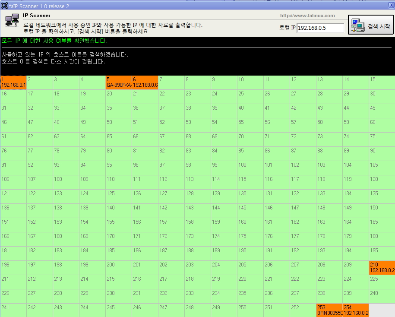Screen dimensions: 395x317
Task: Select free IP cell 20
Action: pos(119,97)
